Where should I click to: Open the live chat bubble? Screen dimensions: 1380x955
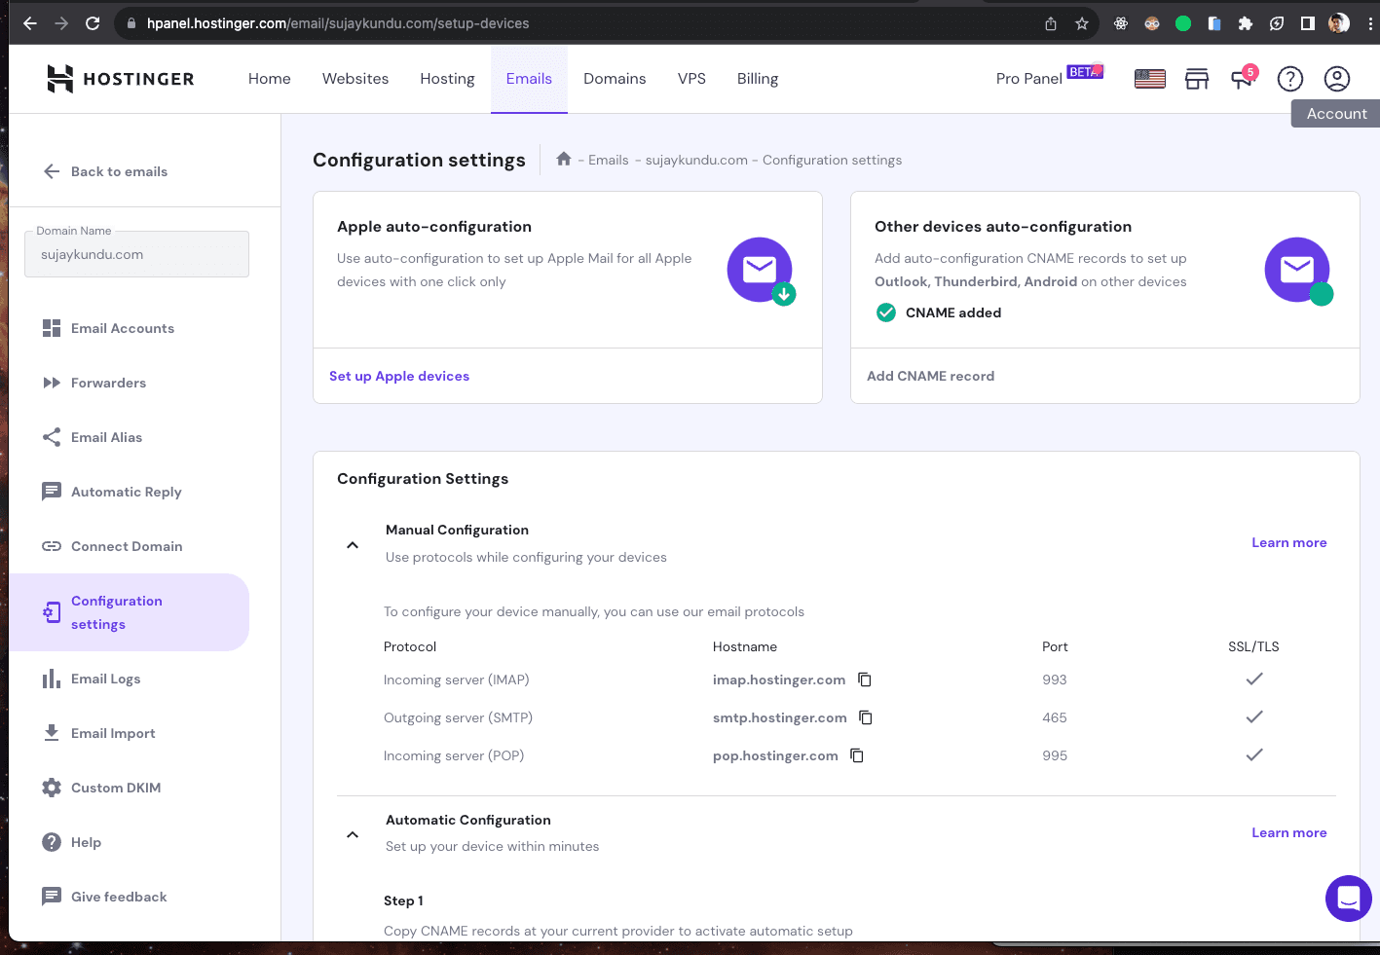tap(1348, 898)
